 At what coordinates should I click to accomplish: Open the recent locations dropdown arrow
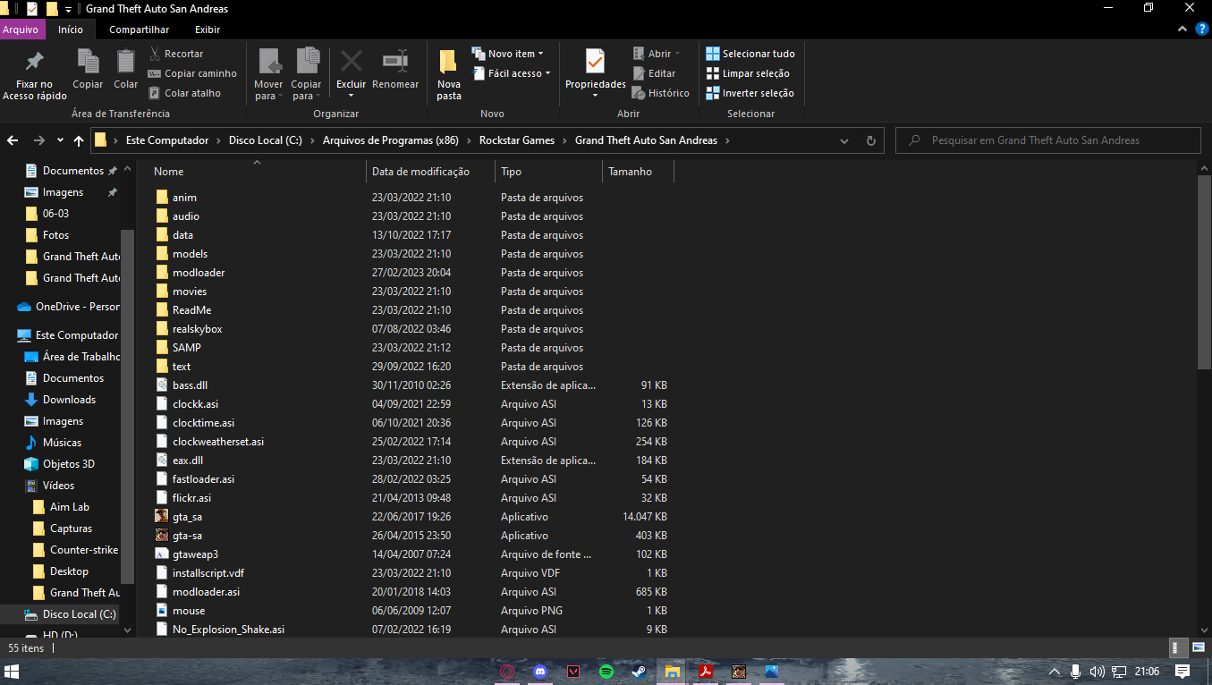(x=60, y=140)
